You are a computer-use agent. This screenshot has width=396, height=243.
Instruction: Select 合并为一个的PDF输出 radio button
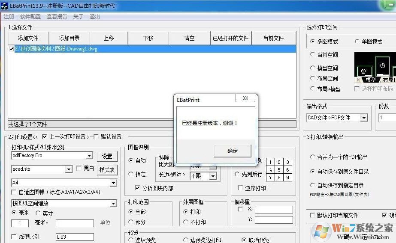(x=312, y=157)
